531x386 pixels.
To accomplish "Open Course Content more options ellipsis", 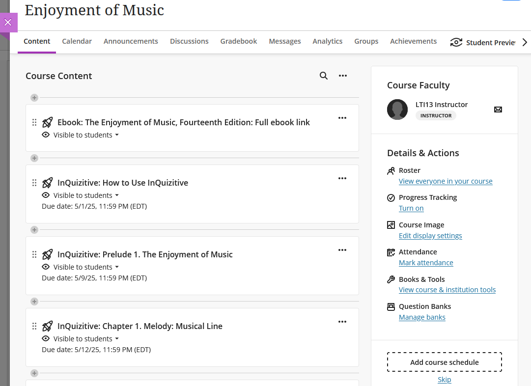I will pos(343,76).
